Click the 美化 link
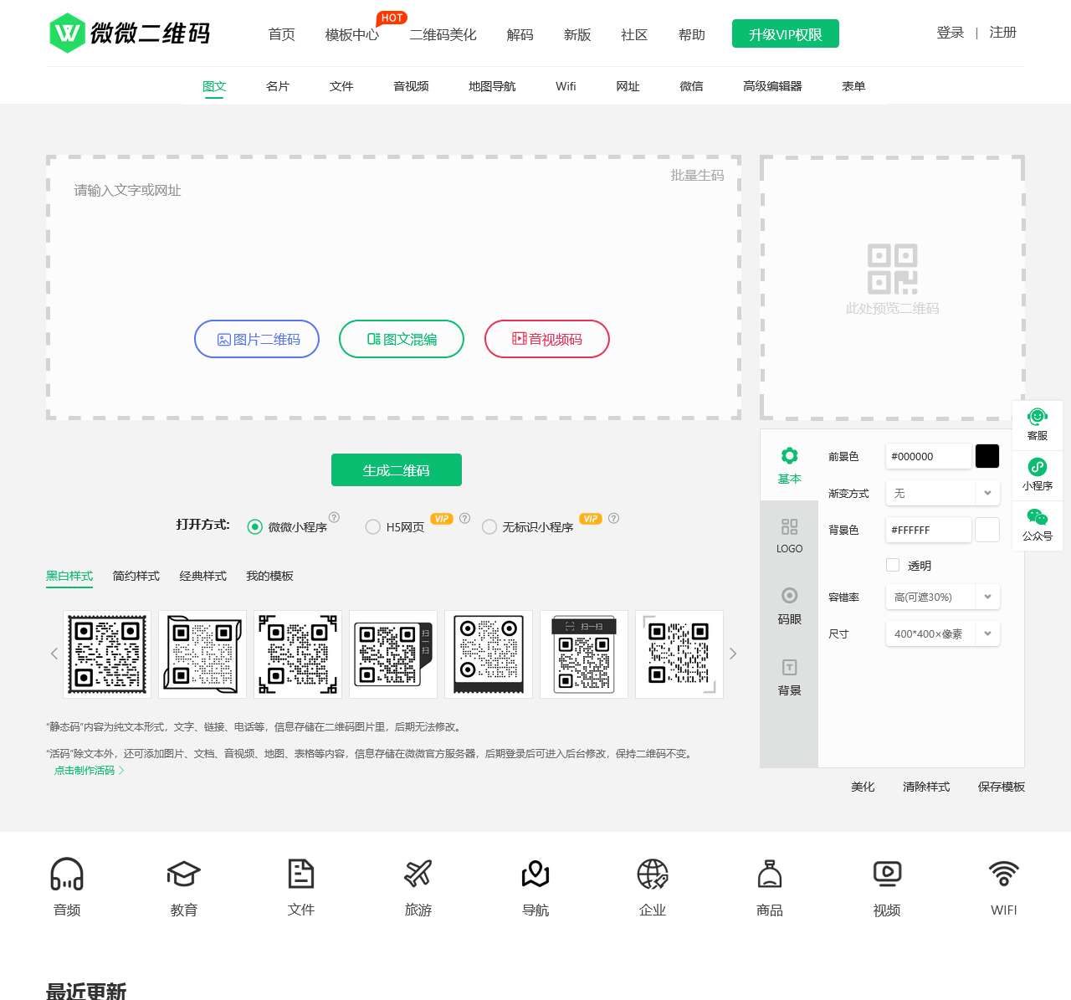 [x=863, y=787]
